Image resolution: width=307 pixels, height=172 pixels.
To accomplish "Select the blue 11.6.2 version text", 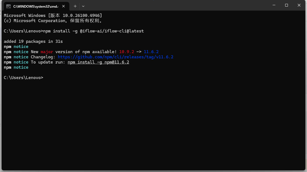I will click(x=151, y=52).
